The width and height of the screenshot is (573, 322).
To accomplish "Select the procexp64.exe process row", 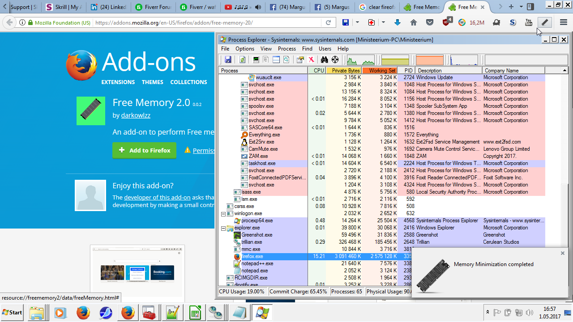I will pyautogui.click(x=382, y=220).
